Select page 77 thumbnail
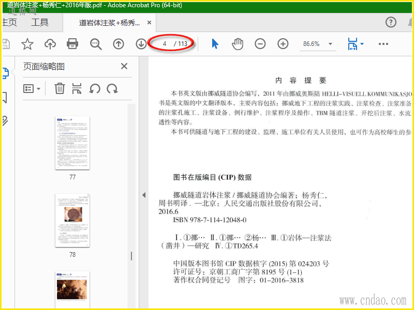The width and height of the screenshot is (414, 310). (x=72, y=143)
